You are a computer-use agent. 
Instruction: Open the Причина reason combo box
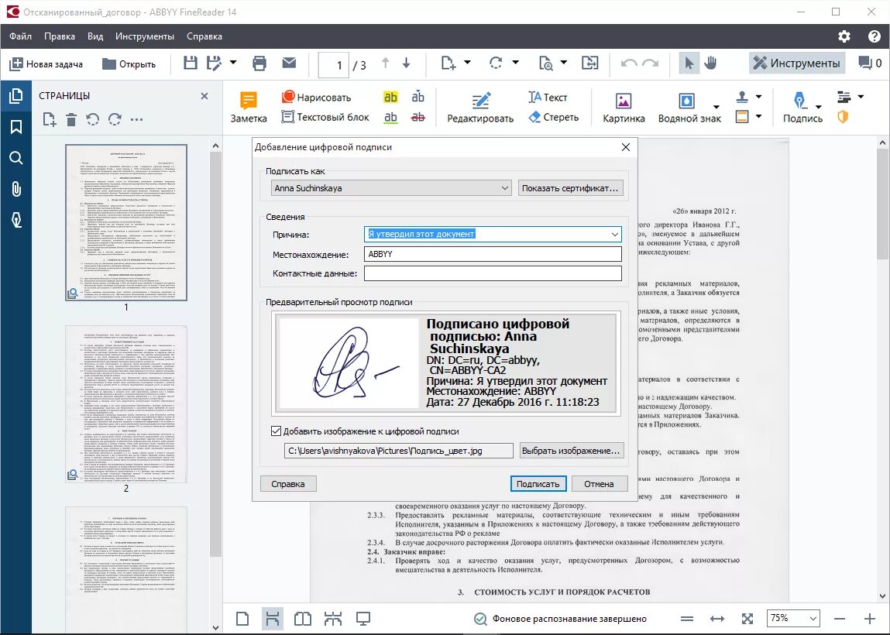(615, 234)
